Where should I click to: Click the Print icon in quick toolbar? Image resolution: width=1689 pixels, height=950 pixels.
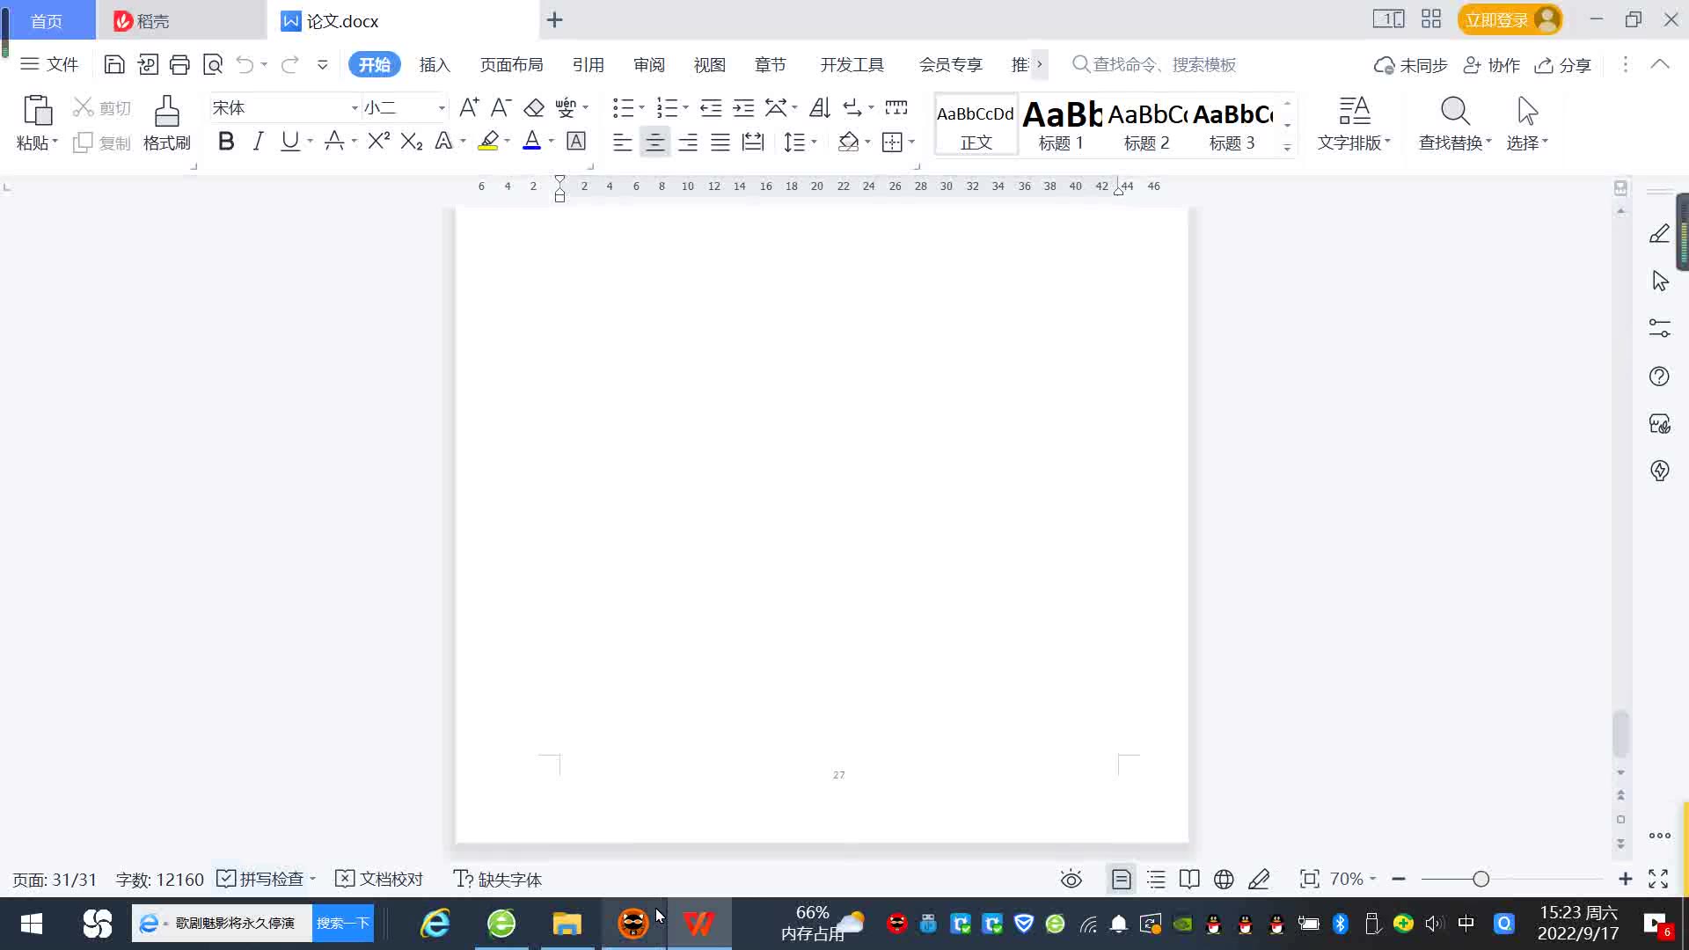[179, 64]
